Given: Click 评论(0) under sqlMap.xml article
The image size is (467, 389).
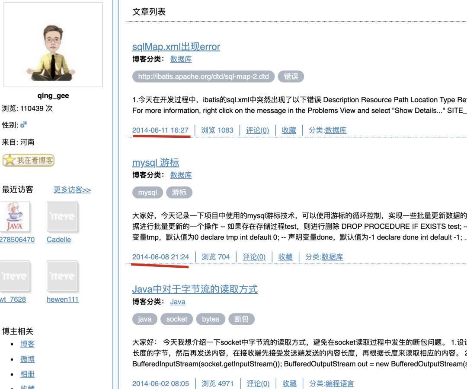Looking at the screenshot, I should (x=257, y=130).
